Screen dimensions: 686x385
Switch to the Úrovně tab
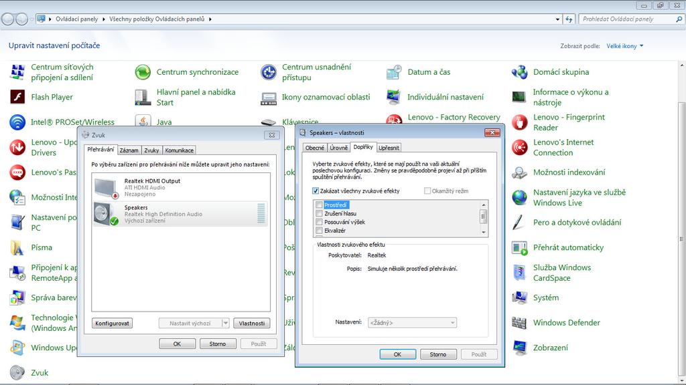[x=338, y=148]
